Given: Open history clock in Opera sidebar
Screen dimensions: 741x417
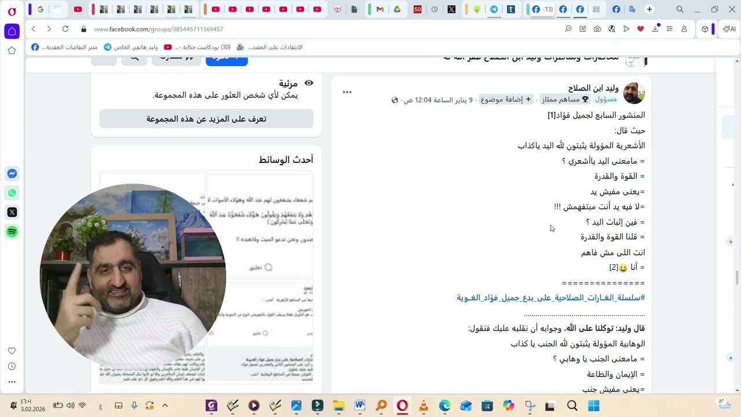Looking at the screenshot, I should 12,367.
